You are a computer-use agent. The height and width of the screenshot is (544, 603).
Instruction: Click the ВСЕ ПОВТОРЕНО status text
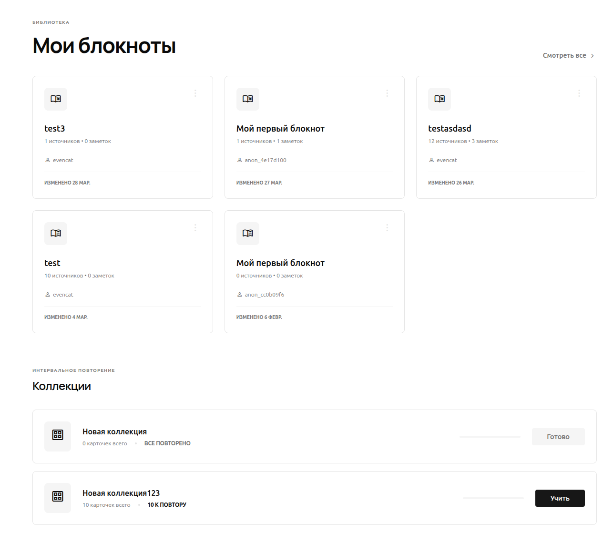point(167,443)
